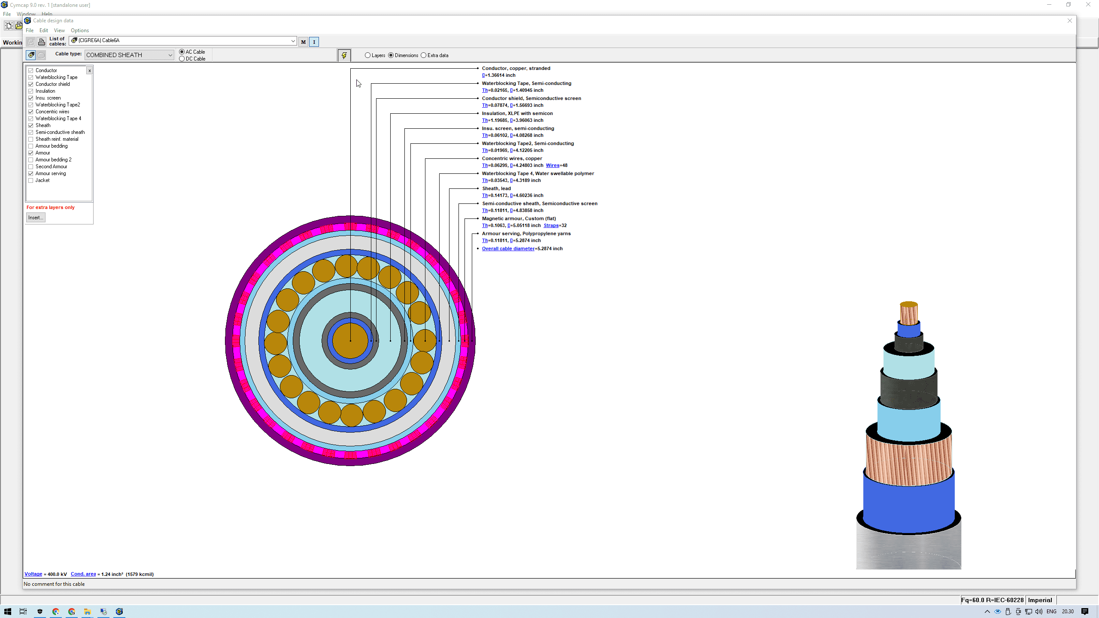Select the imperial units I button
The width and height of the screenshot is (1099, 618).
(314, 42)
